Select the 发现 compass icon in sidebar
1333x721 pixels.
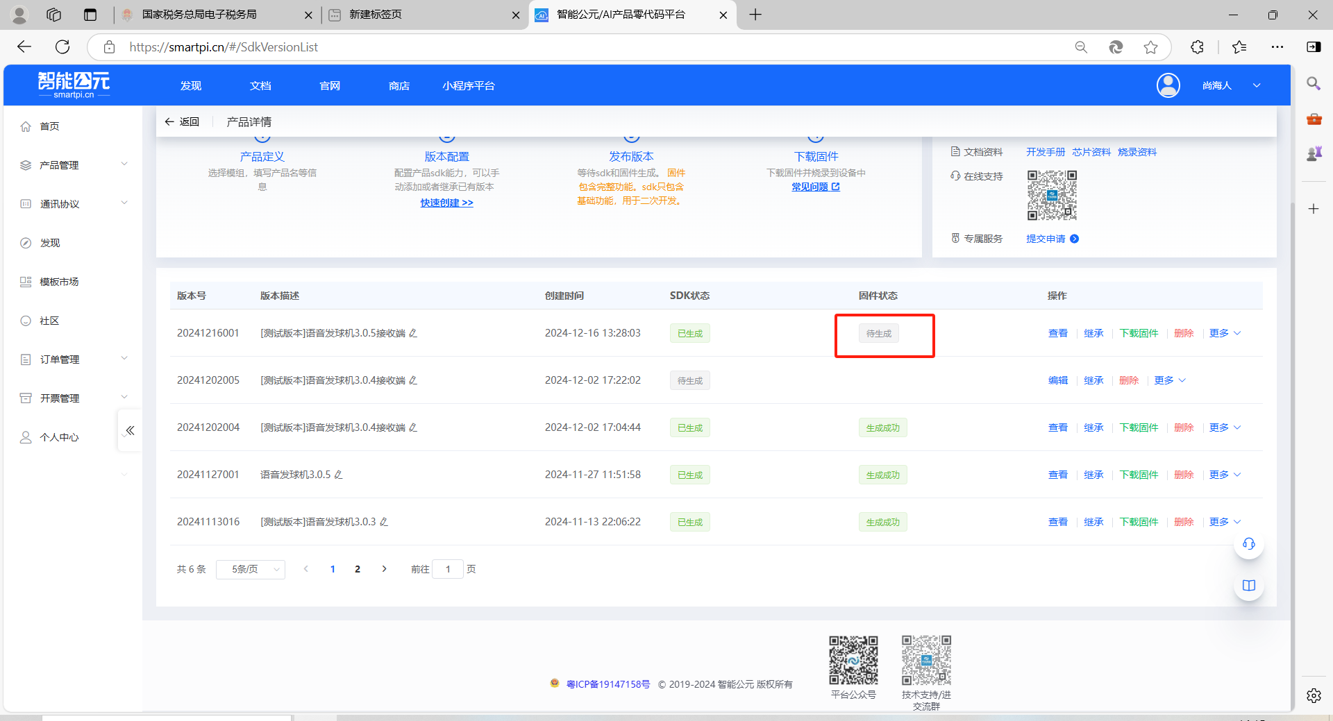[x=26, y=243]
